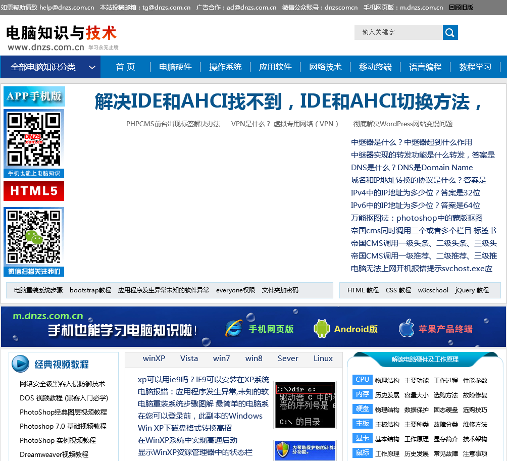
Task: Go to 首页 in the navigation bar
Action: click(x=125, y=67)
